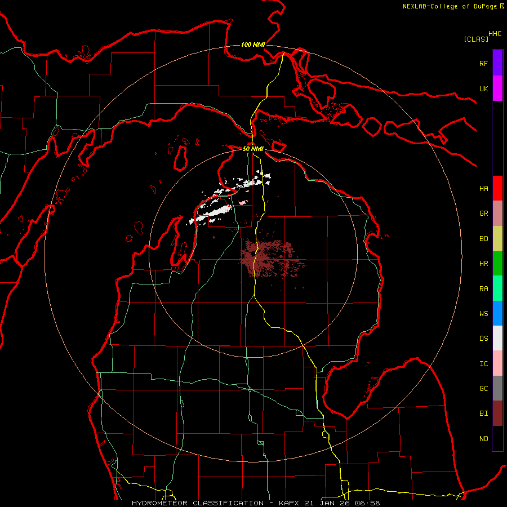This screenshot has width=507, height=507.
Task: Click the HA red legend swatch
Action: coord(497,188)
